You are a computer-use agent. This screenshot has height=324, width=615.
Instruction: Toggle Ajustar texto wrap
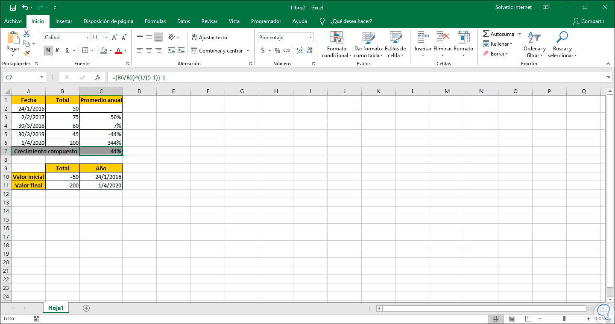[x=209, y=37]
